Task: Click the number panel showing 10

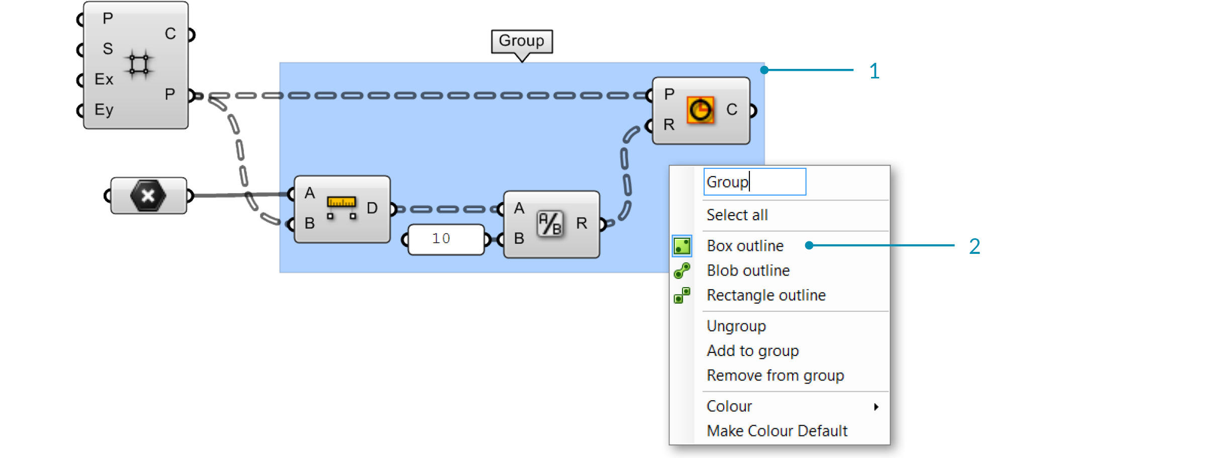Action: 445,239
